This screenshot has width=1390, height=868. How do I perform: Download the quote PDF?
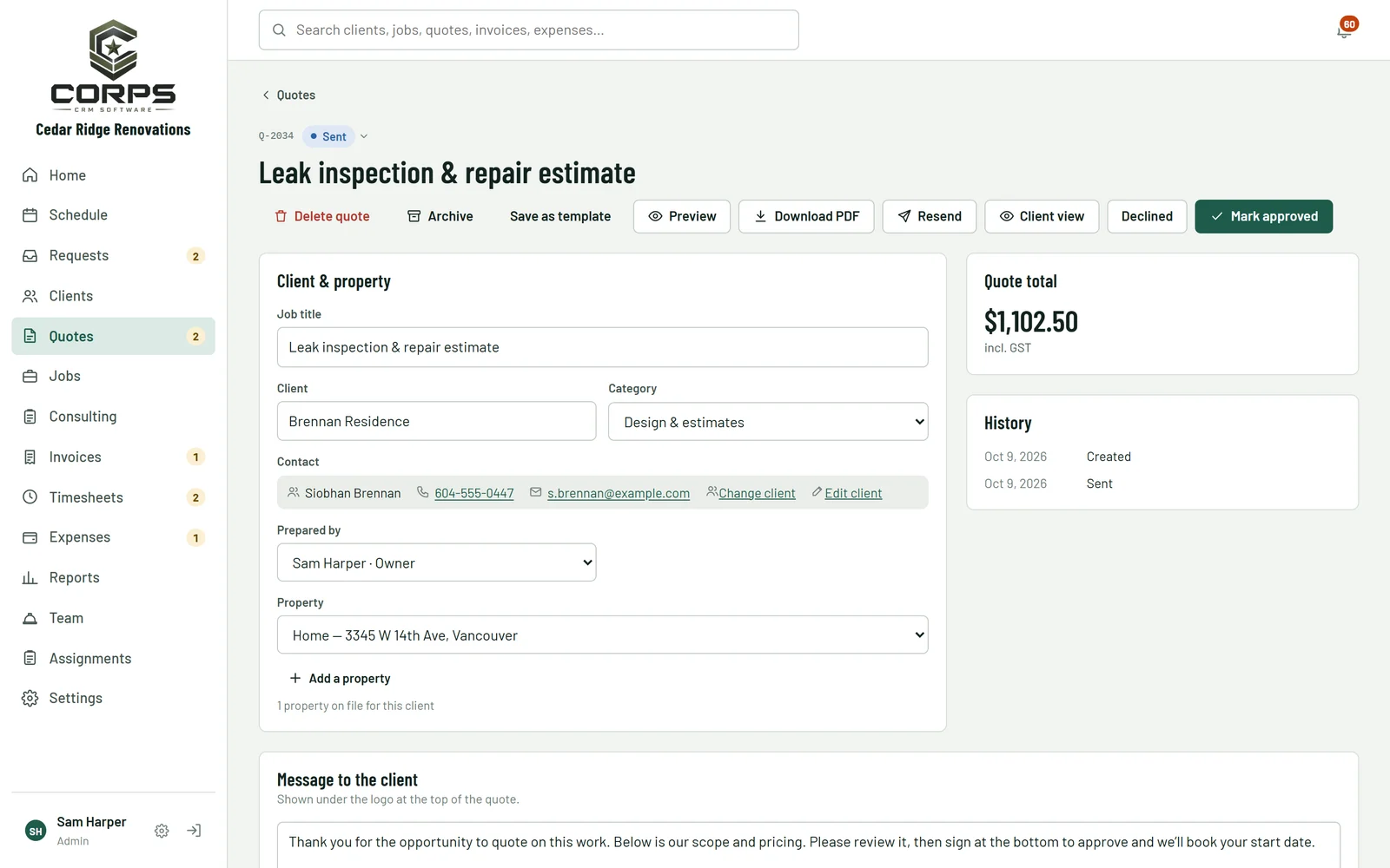(806, 216)
